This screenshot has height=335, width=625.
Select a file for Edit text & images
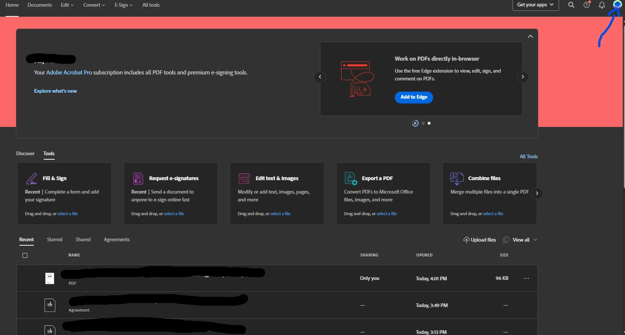pos(280,214)
